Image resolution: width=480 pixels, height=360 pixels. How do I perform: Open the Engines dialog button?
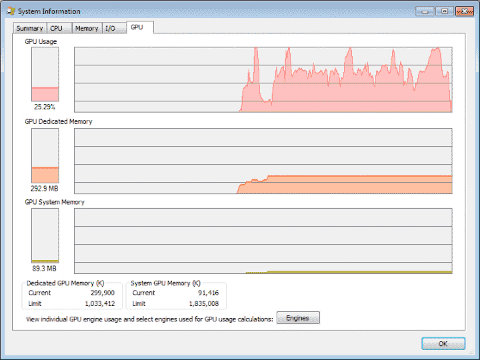pos(298,318)
